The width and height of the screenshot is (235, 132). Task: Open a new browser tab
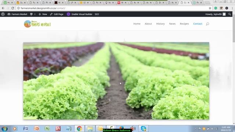click(207, 3)
